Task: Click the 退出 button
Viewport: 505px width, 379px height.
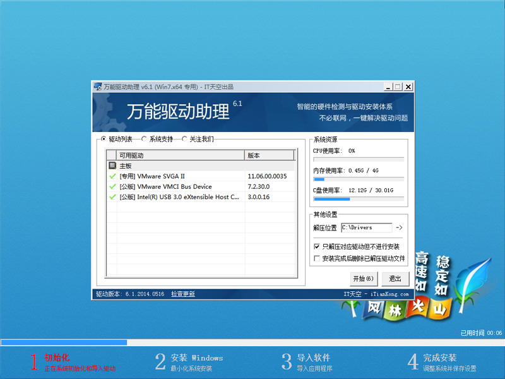Action: [x=395, y=279]
